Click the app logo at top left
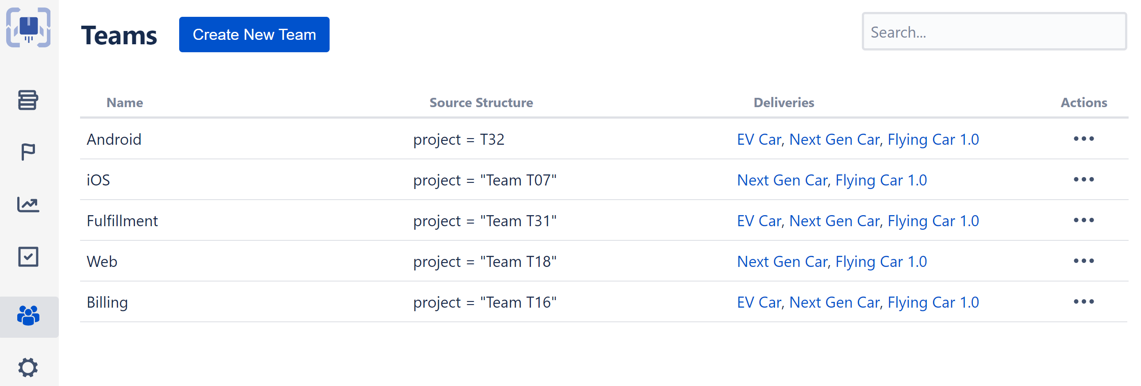This screenshot has height=386, width=1141. (28, 27)
